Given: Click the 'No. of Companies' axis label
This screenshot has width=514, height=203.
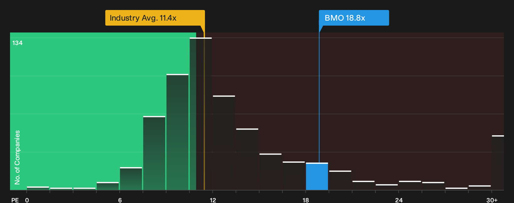Looking at the screenshot, I should pyautogui.click(x=17, y=157).
